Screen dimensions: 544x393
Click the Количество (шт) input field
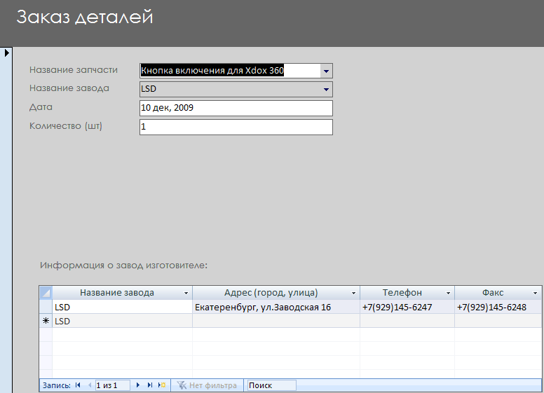coord(236,127)
